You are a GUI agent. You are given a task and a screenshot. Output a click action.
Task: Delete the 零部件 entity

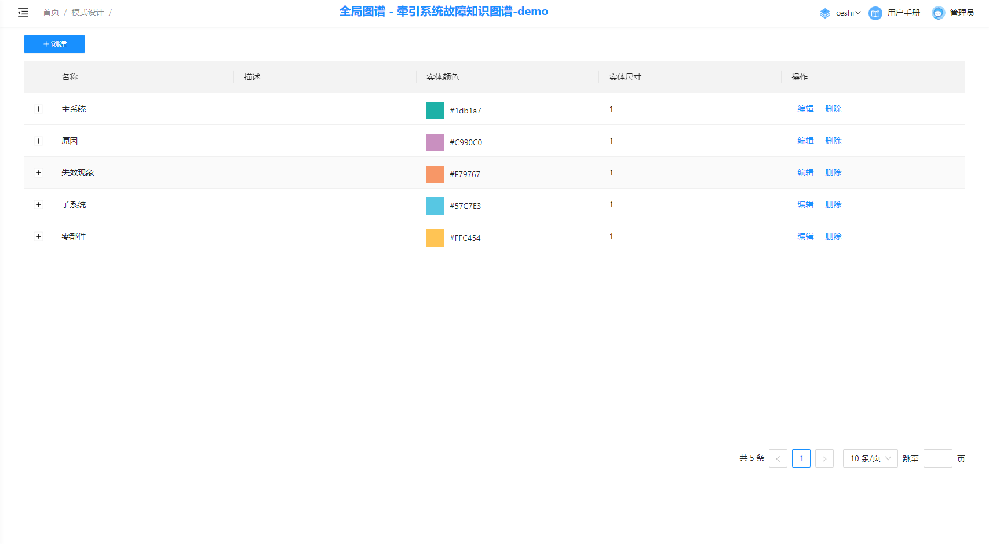click(x=833, y=236)
